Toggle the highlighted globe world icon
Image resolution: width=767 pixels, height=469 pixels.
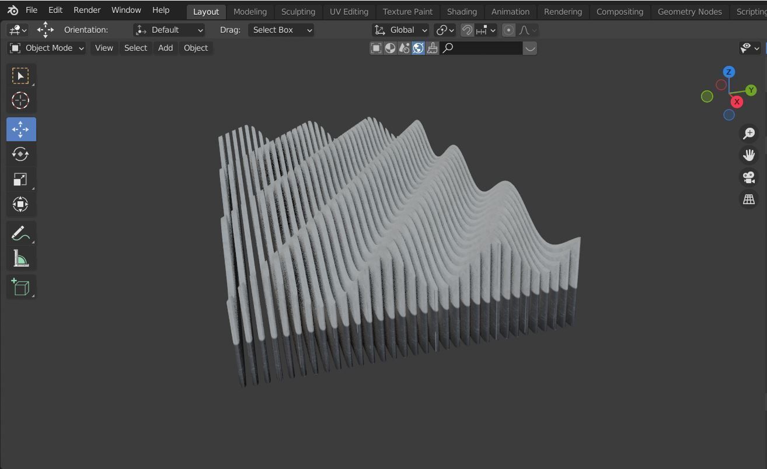[x=418, y=48]
